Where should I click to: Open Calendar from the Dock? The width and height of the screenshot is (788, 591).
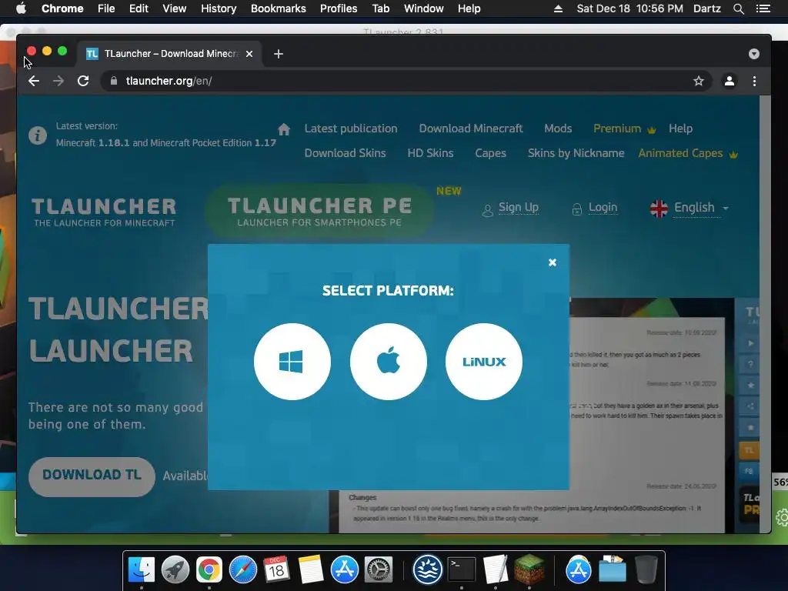276,569
